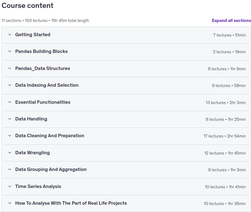Click the '2 lectures • 19min' text
Screen dimensions: 251x212
coord(229,52)
